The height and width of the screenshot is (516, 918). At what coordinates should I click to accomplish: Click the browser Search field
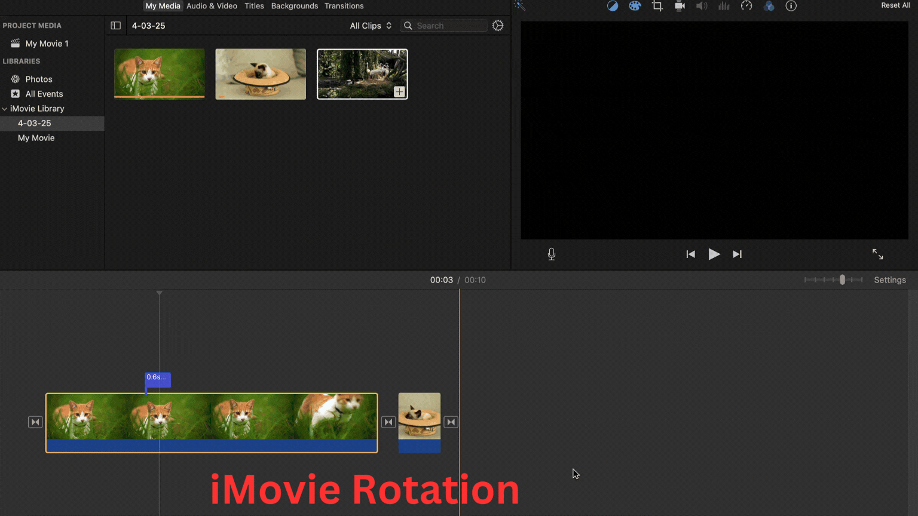(x=444, y=26)
